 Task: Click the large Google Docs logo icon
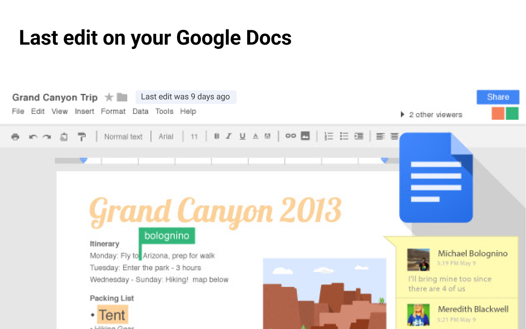click(436, 177)
